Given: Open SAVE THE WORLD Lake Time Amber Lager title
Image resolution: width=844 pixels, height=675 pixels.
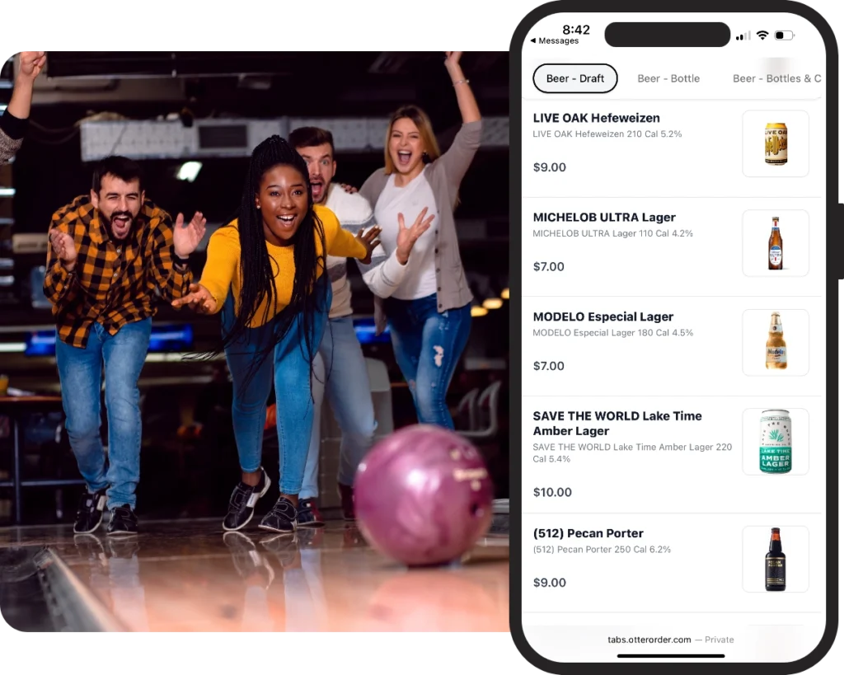Looking at the screenshot, I should point(617,423).
